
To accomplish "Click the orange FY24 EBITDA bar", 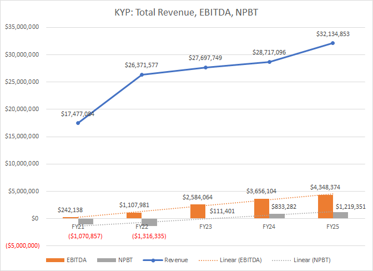I will (x=261, y=208).
